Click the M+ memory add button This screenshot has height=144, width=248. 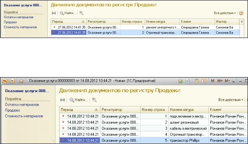pos(220,81)
